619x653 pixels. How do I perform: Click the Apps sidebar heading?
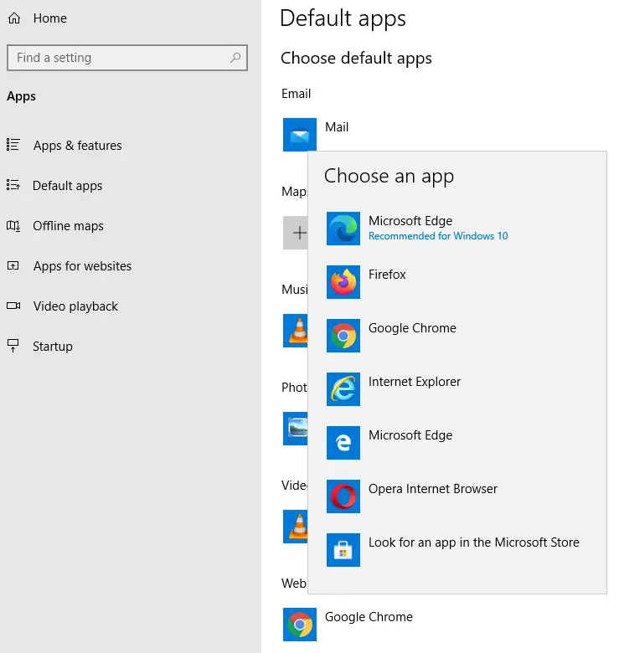point(21,96)
